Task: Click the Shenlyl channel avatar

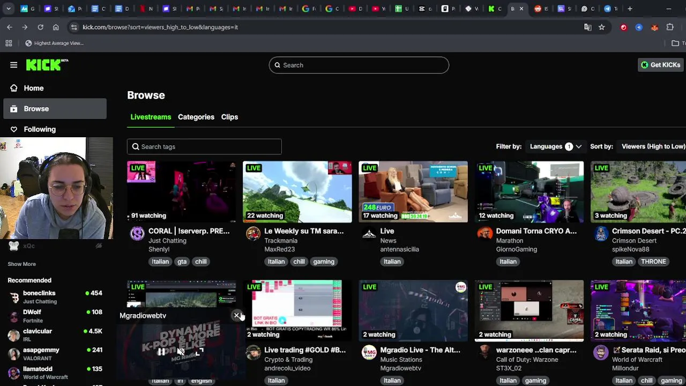Action: pos(137,233)
